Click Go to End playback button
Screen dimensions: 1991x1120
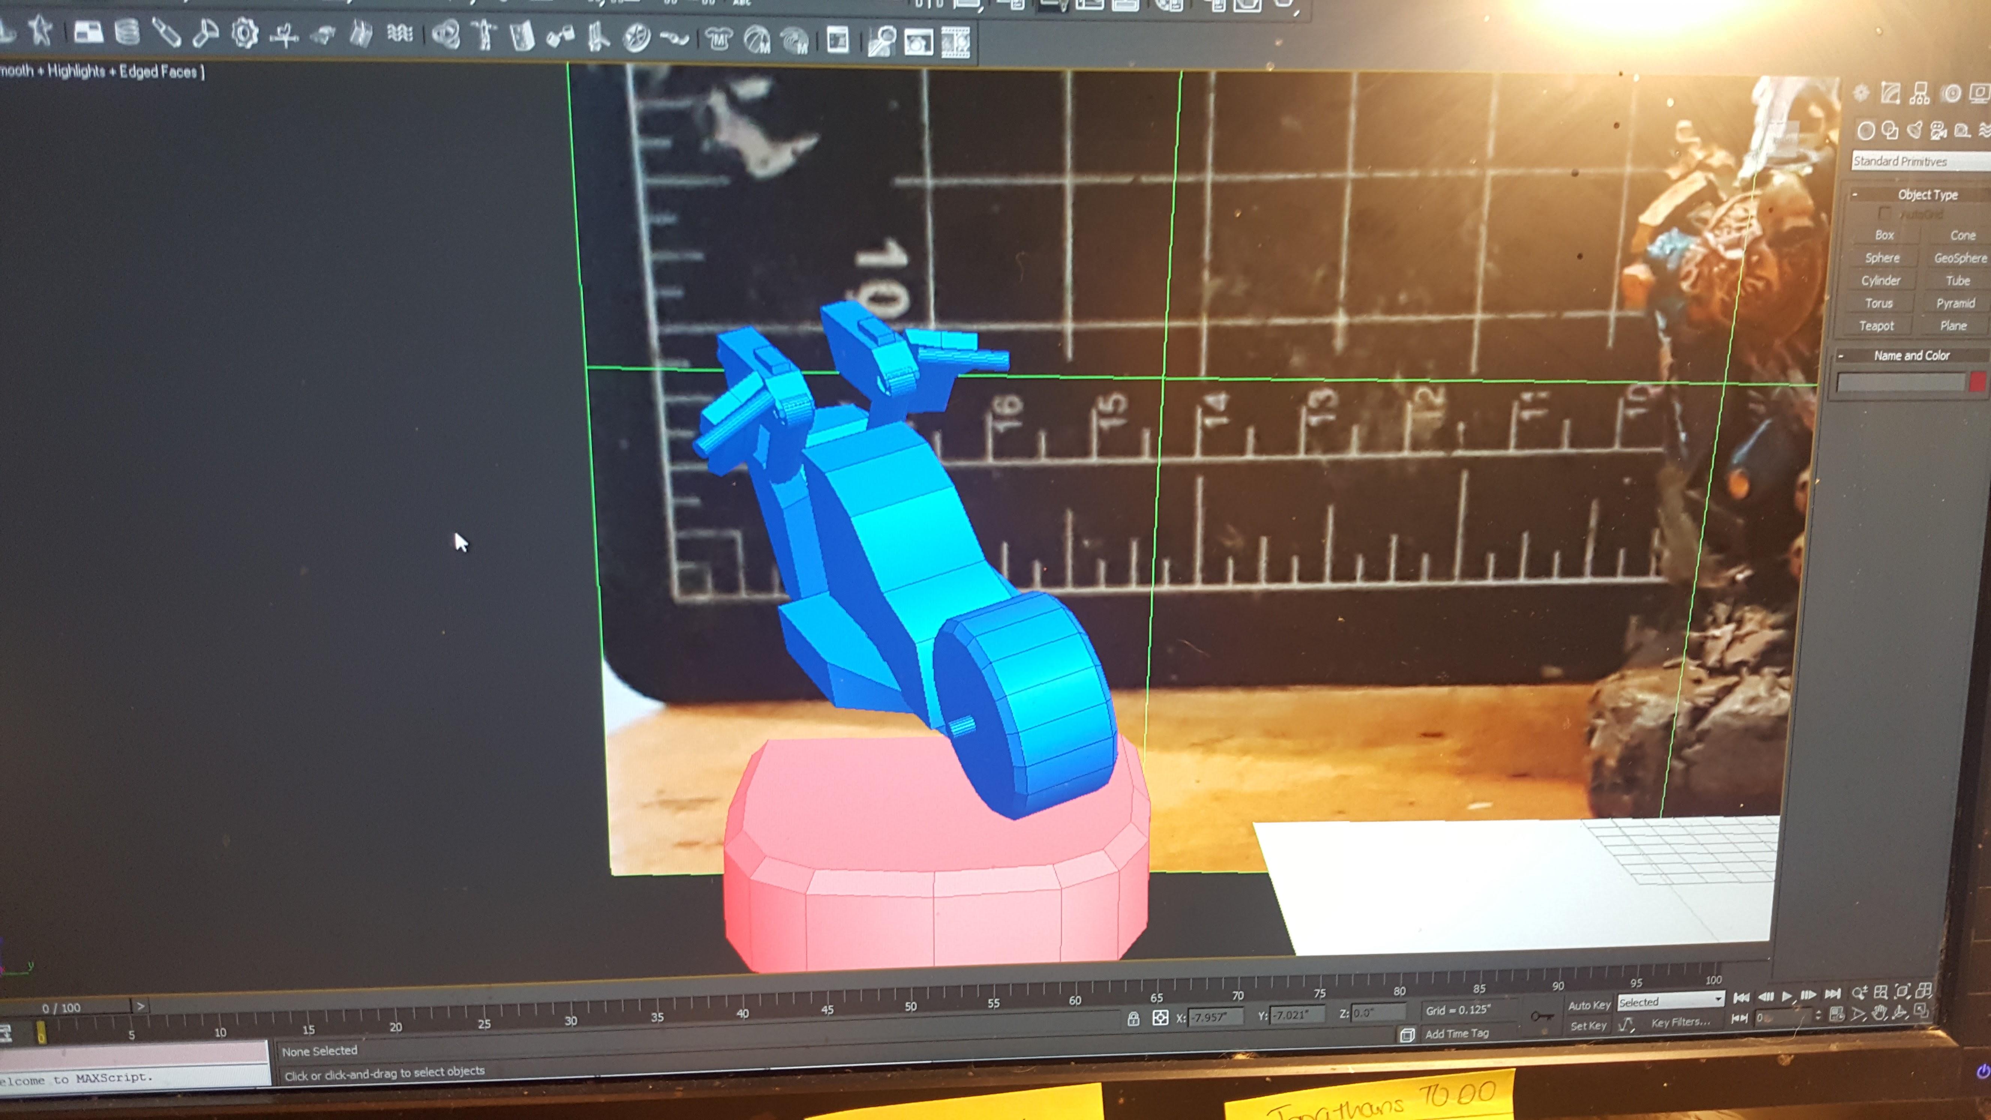[1832, 994]
